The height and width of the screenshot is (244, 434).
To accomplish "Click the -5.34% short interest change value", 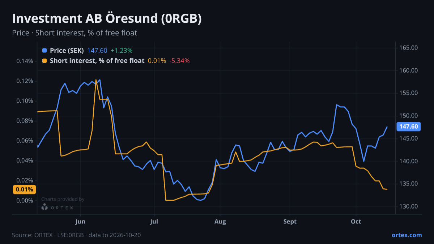I will point(179,61).
